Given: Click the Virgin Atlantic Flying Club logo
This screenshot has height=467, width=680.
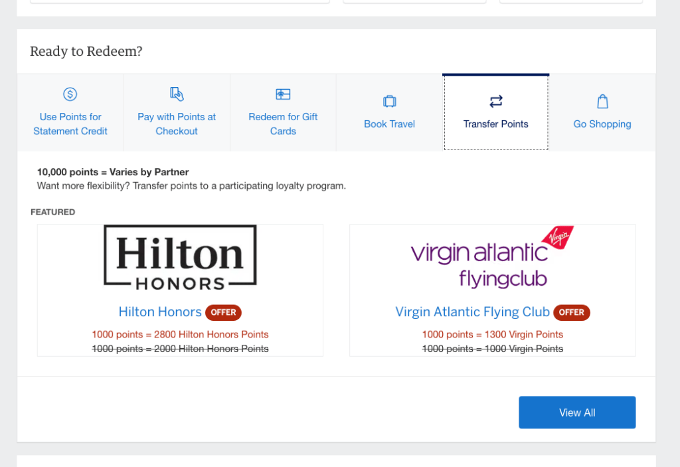Looking at the screenshot, I should (x=492, y=257).
